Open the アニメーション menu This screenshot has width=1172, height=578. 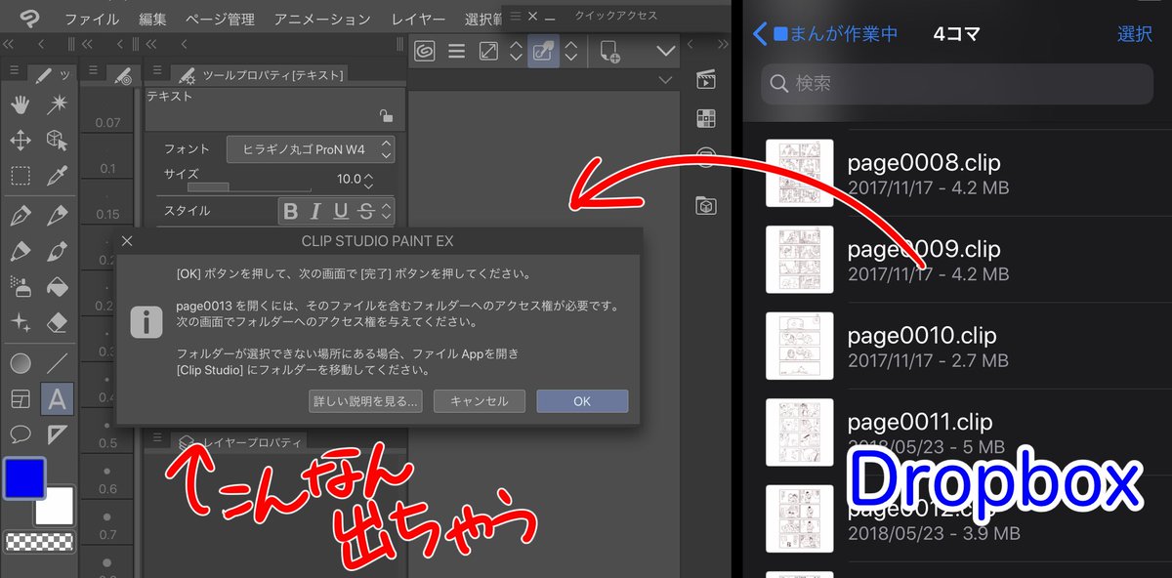pos(322,19)
